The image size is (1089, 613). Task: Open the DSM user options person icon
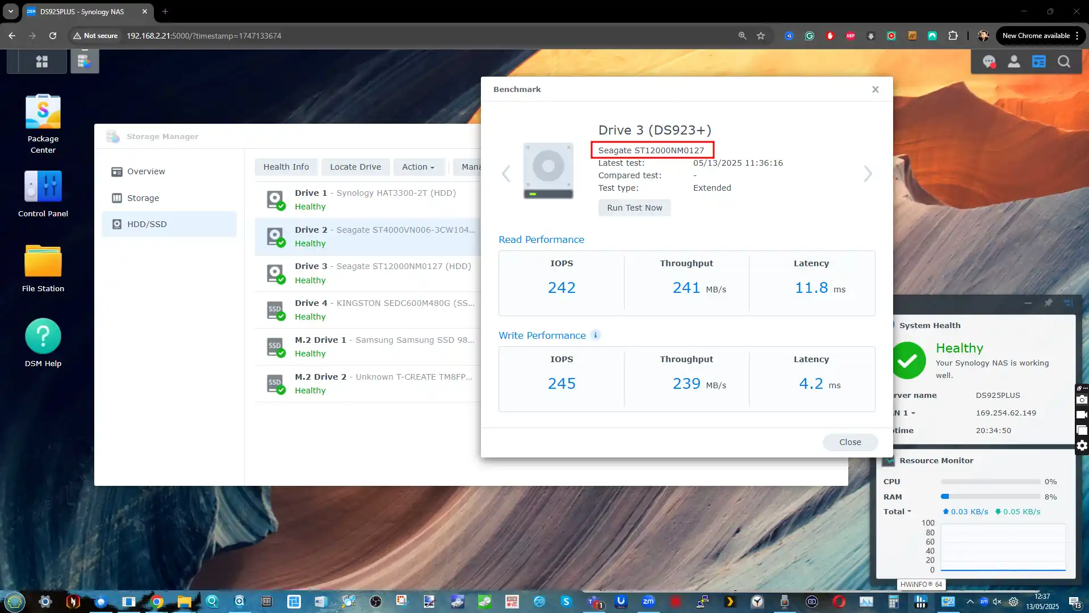1014,61
